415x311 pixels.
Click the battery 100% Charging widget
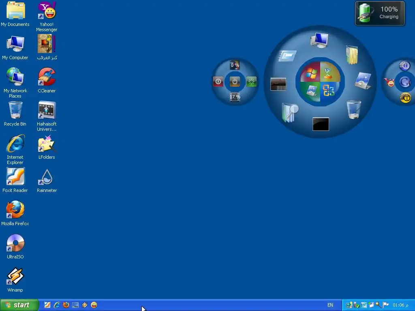pyautogui.click(x=380, y=13)
